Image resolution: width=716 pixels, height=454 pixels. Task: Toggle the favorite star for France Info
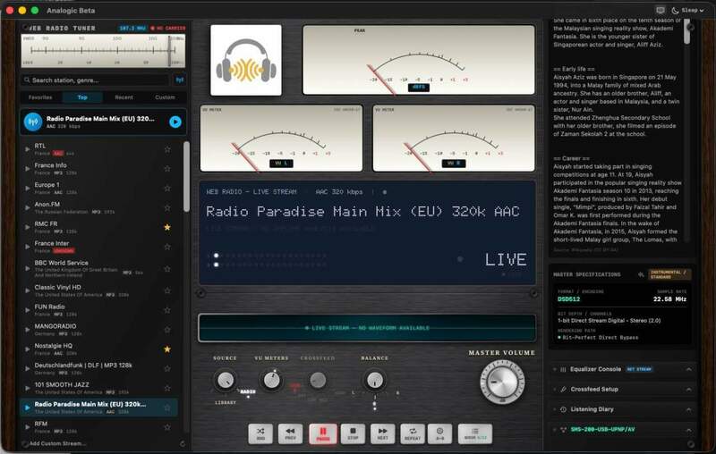pos(167,169)
